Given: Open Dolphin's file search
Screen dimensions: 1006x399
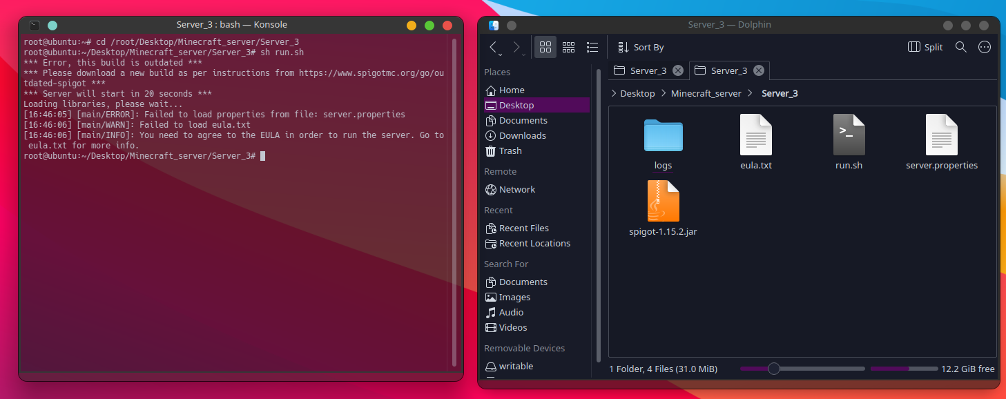Looking at the screenshot, I should [x=961, y=47].
